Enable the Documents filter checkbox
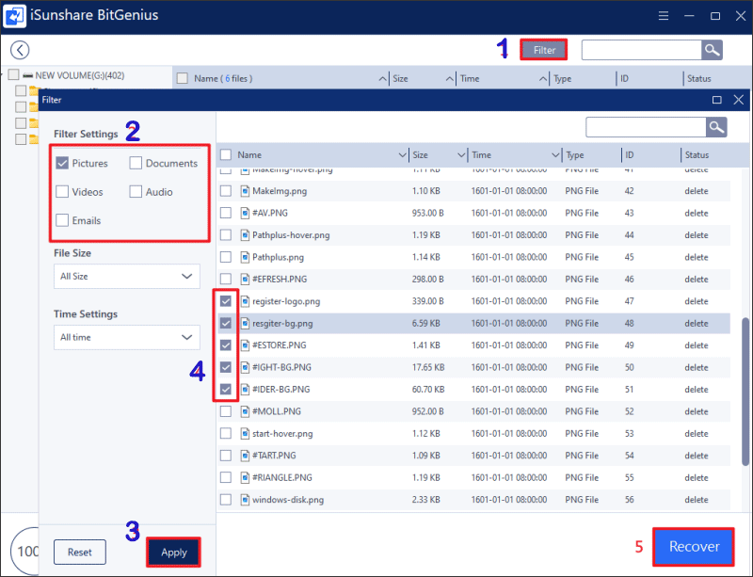This screenshot has height=577, width=753. [136, 163]
